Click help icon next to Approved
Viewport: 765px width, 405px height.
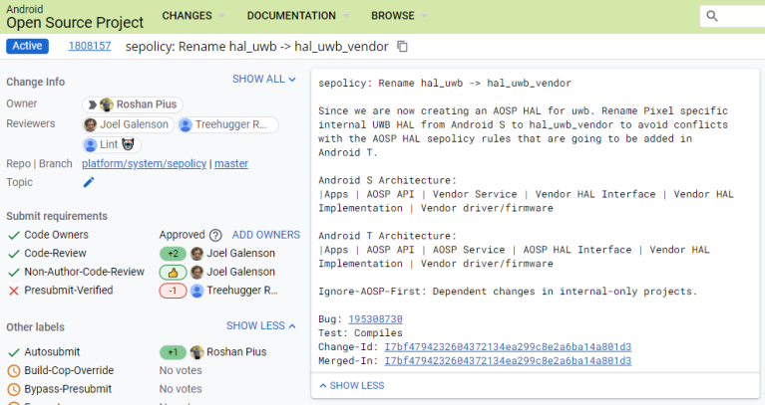[x=215, y=235]
